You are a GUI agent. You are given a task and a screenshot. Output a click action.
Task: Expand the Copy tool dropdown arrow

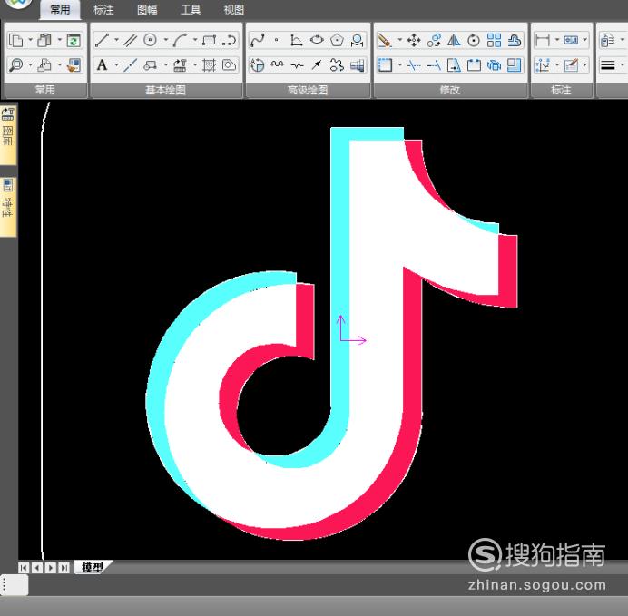(31, 40)
